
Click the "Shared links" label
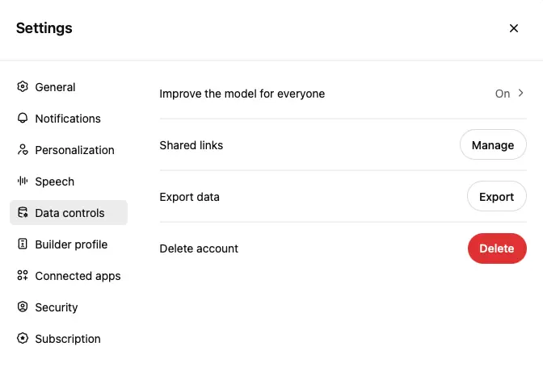point(192,145)
